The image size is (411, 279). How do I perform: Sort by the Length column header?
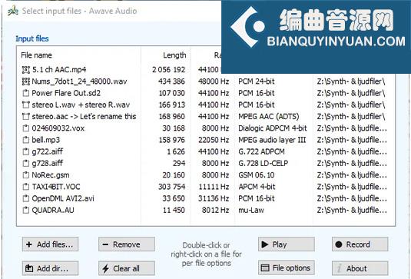click(x=174, y=55)
